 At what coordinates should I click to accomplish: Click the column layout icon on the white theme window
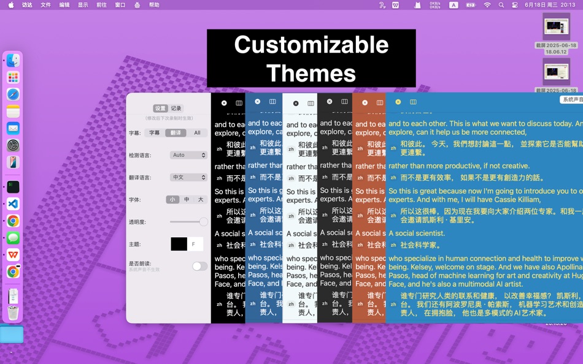(311, 102)
